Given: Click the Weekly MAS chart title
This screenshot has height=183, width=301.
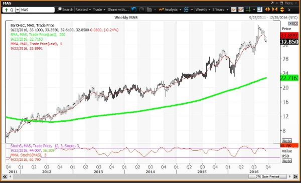Looking at the screenshot, I should click(x=126, y=17).
